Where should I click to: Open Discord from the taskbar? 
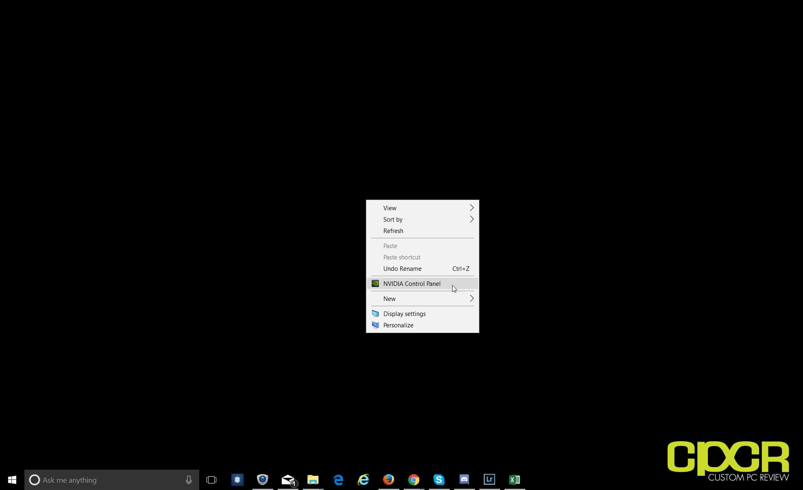(464, 480)
